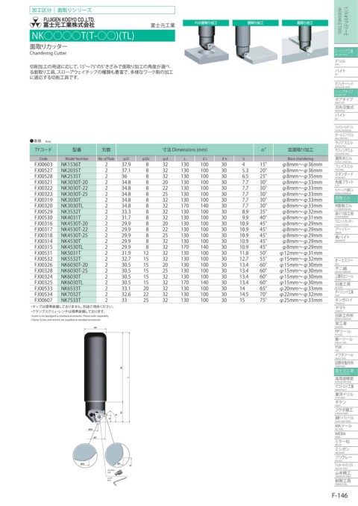Select the ラジアスミル index tab
The width and height of the screenshot is (358, 506).
[x=345, y=143]
